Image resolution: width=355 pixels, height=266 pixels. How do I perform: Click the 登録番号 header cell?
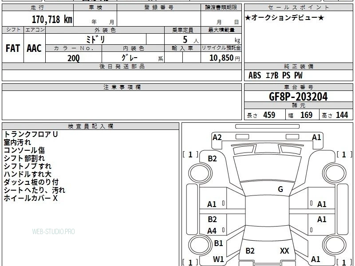click(159, 8)
